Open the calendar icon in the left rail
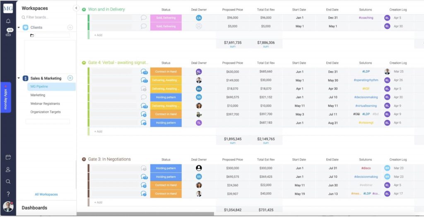424x217 pixels. point(8,157)
